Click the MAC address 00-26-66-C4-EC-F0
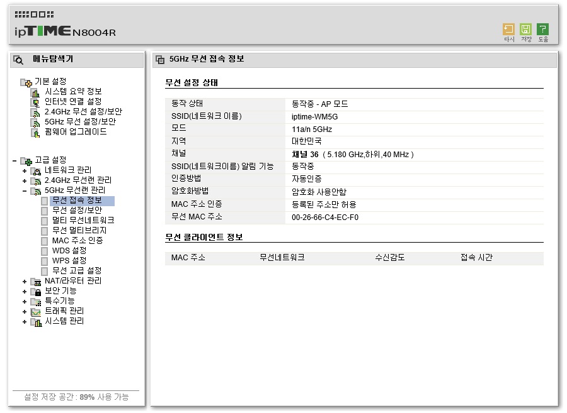 click(325, 218)
